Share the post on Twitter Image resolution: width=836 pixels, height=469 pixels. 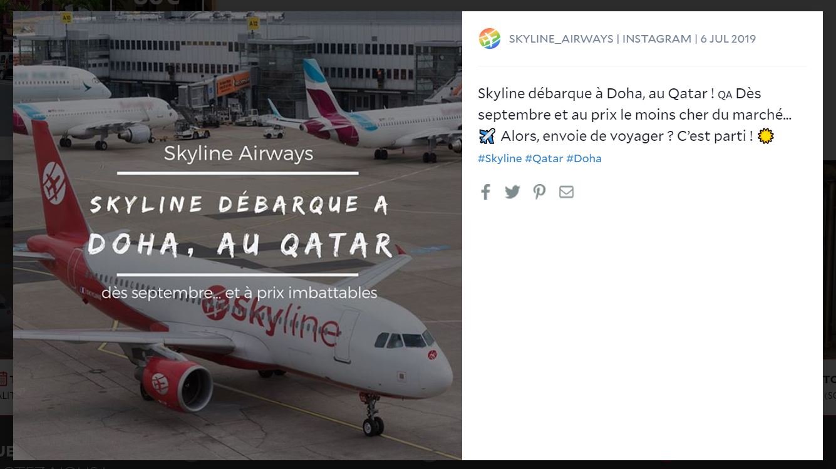(512, 192)
